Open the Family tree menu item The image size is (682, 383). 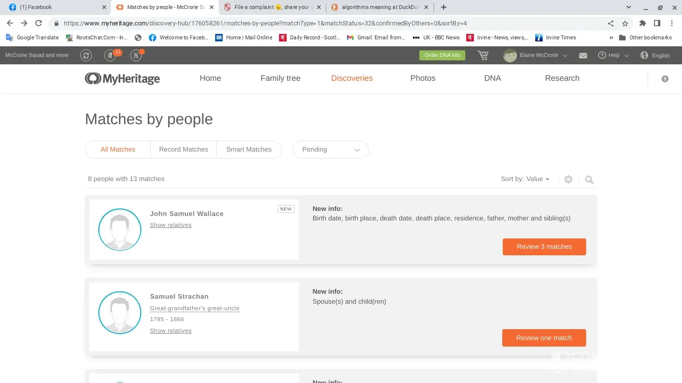coord(280,78)
